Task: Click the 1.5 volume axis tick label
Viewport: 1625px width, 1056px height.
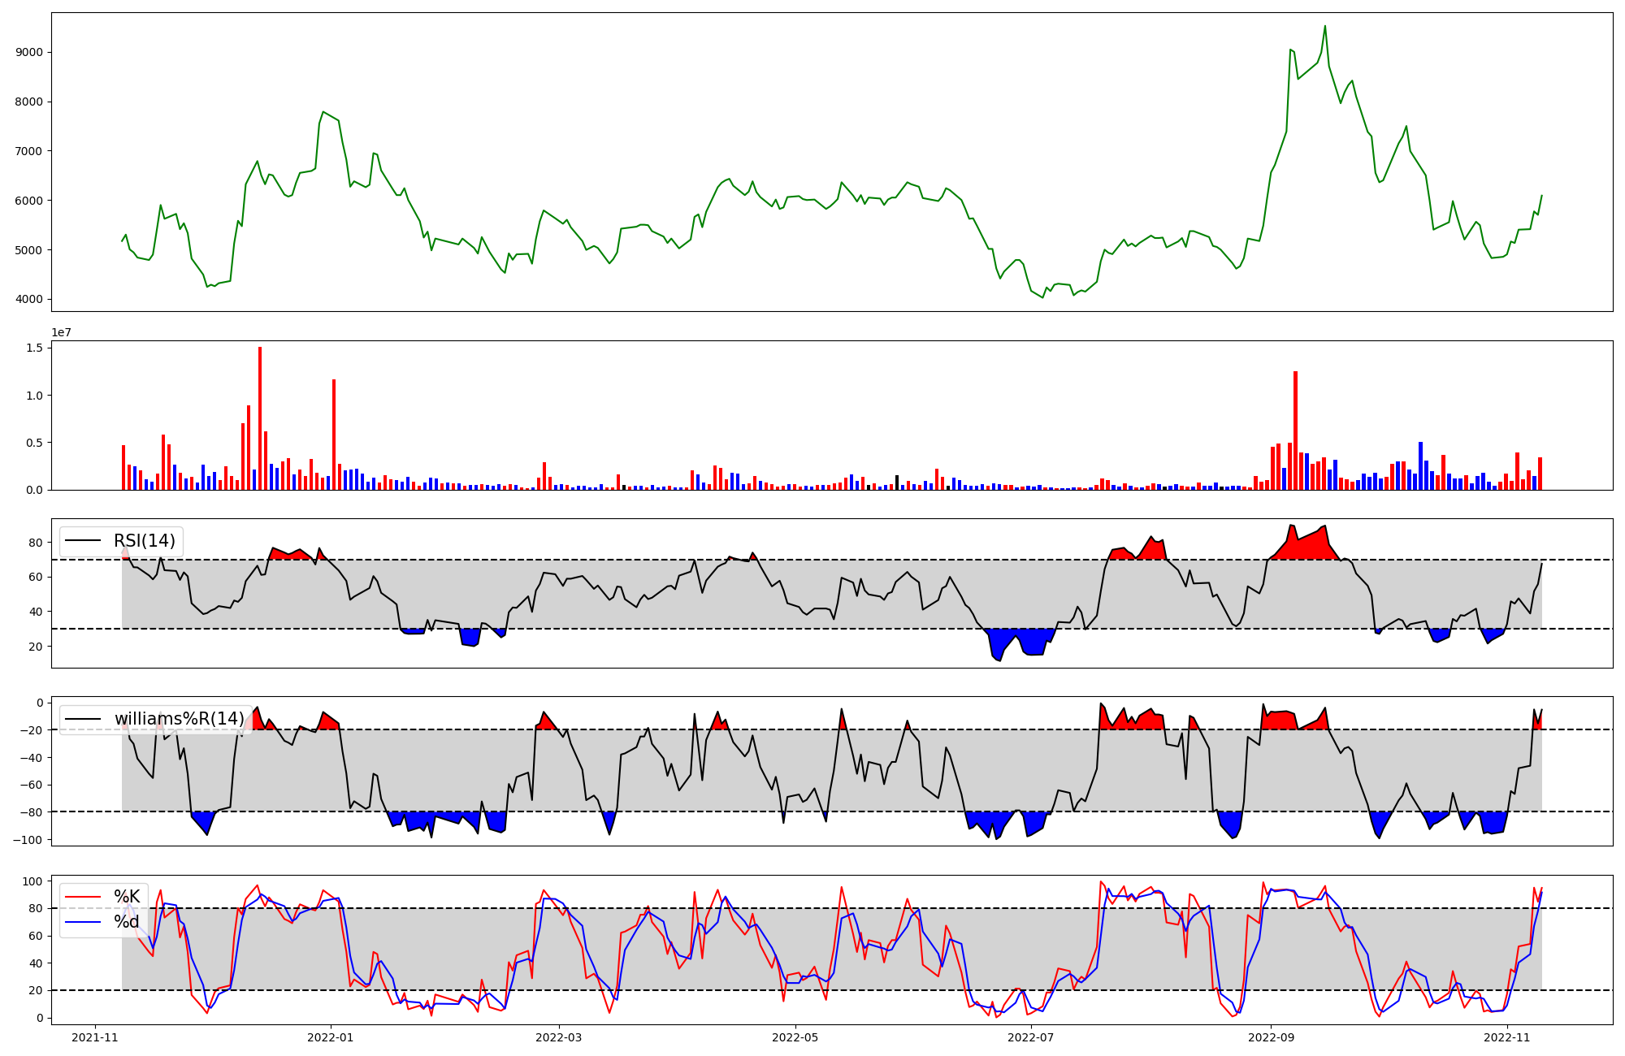Action: coord(36,348)
